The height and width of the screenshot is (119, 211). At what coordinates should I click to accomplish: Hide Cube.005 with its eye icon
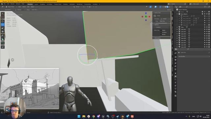click(207, 38)
